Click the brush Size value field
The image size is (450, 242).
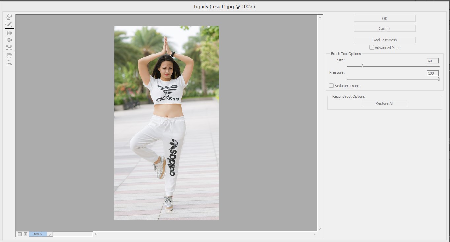tap(433, 61)
